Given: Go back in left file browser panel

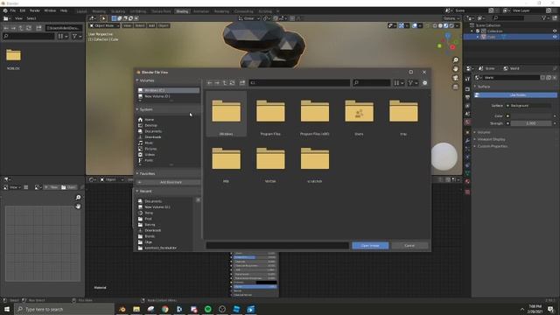Looking at the screenshot, I should click(x=6, y=28).
